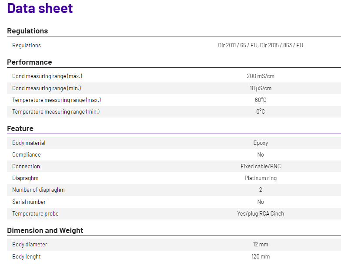This screenshot has width=341, height=275.
Task: Click the 200 mS/cm value
Action: [x=261, y=76]
